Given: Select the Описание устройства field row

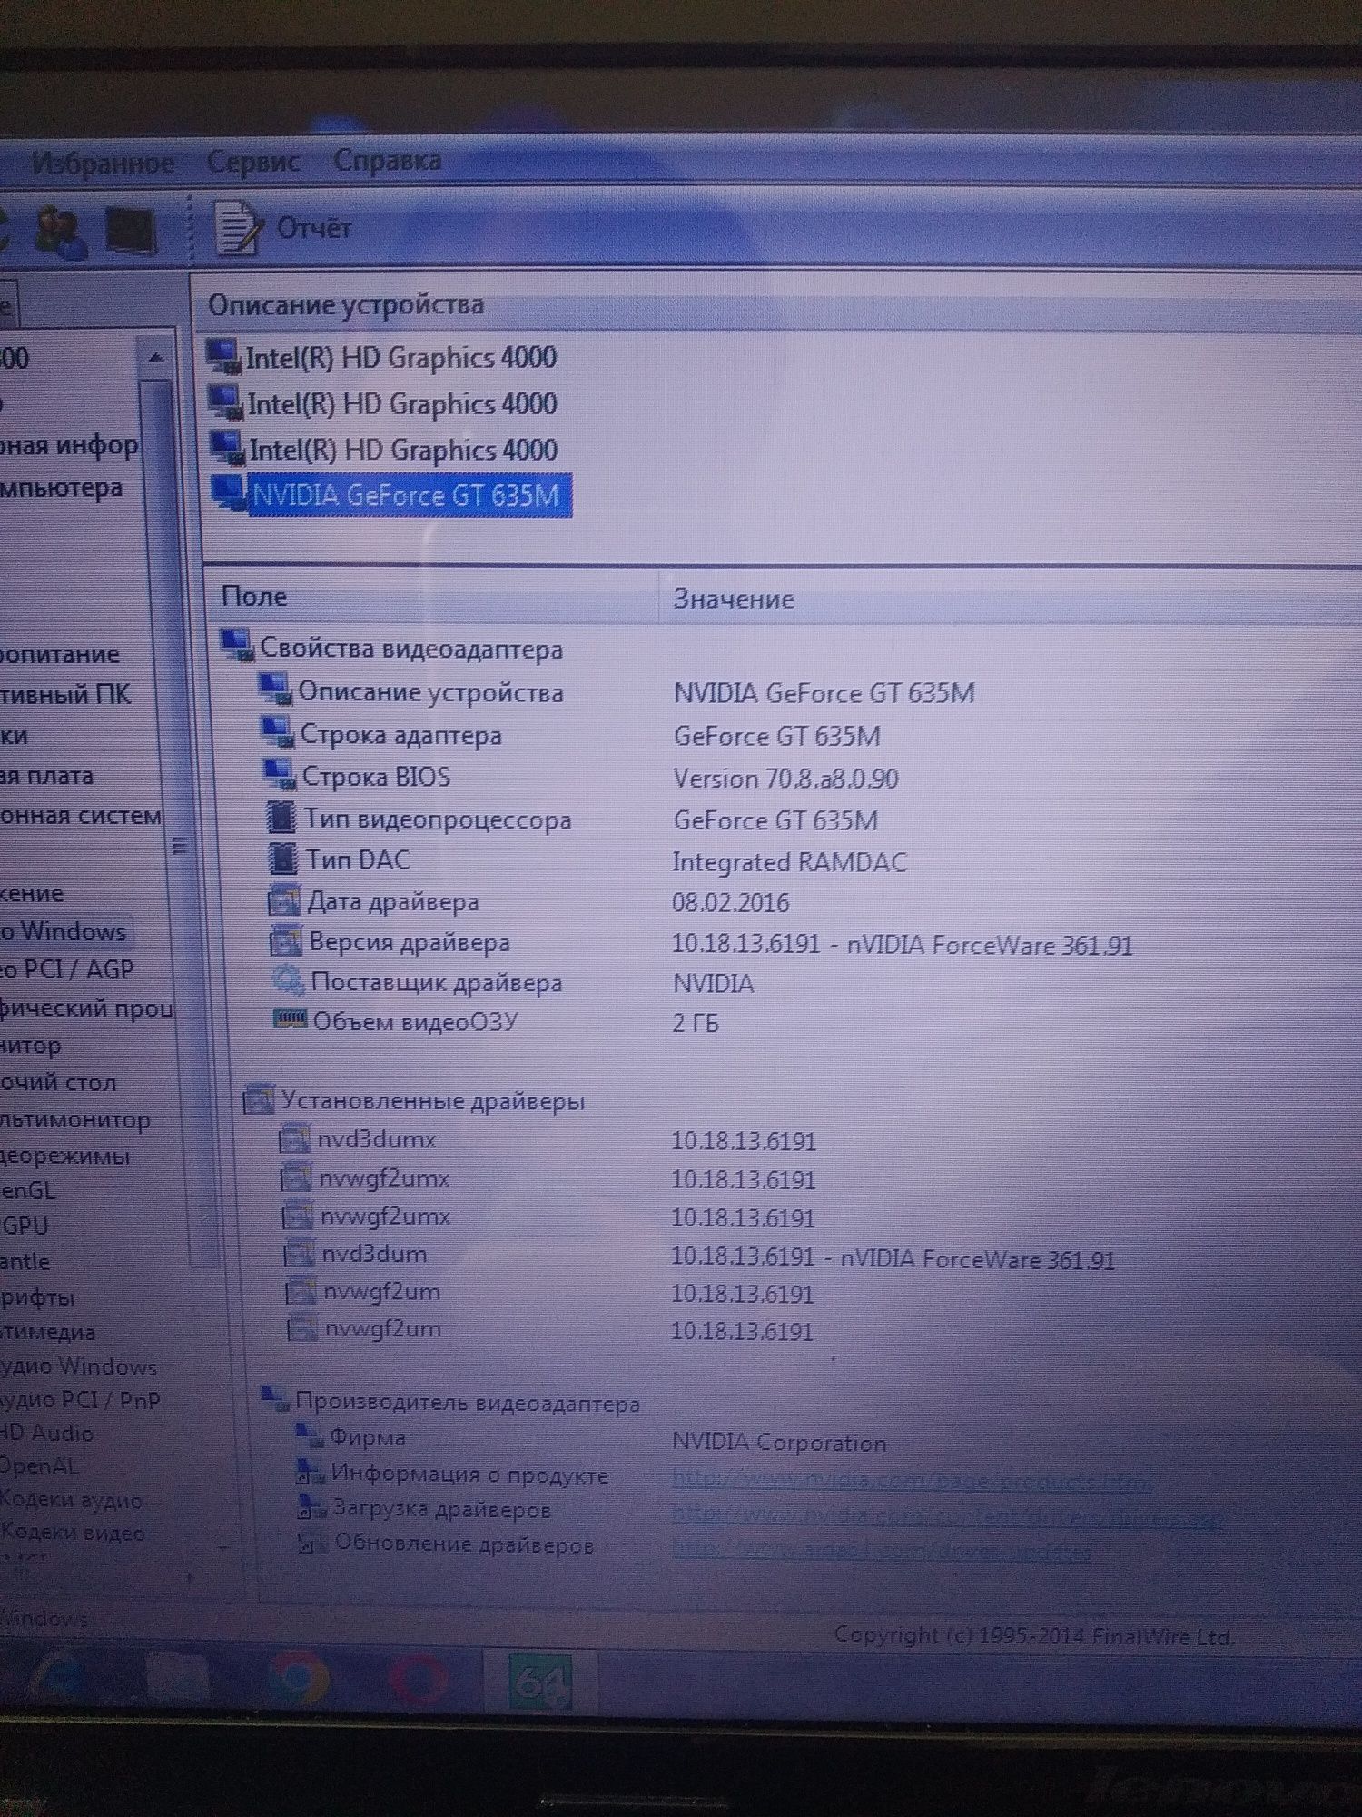Looking at the screenshot, I should [x=431, y=693].
